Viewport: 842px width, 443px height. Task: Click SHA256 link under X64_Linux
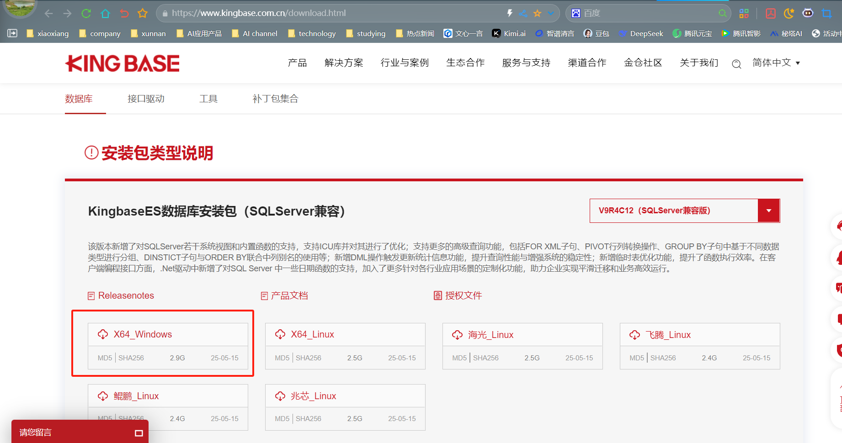pyautogui.click(x=309, y=358)
